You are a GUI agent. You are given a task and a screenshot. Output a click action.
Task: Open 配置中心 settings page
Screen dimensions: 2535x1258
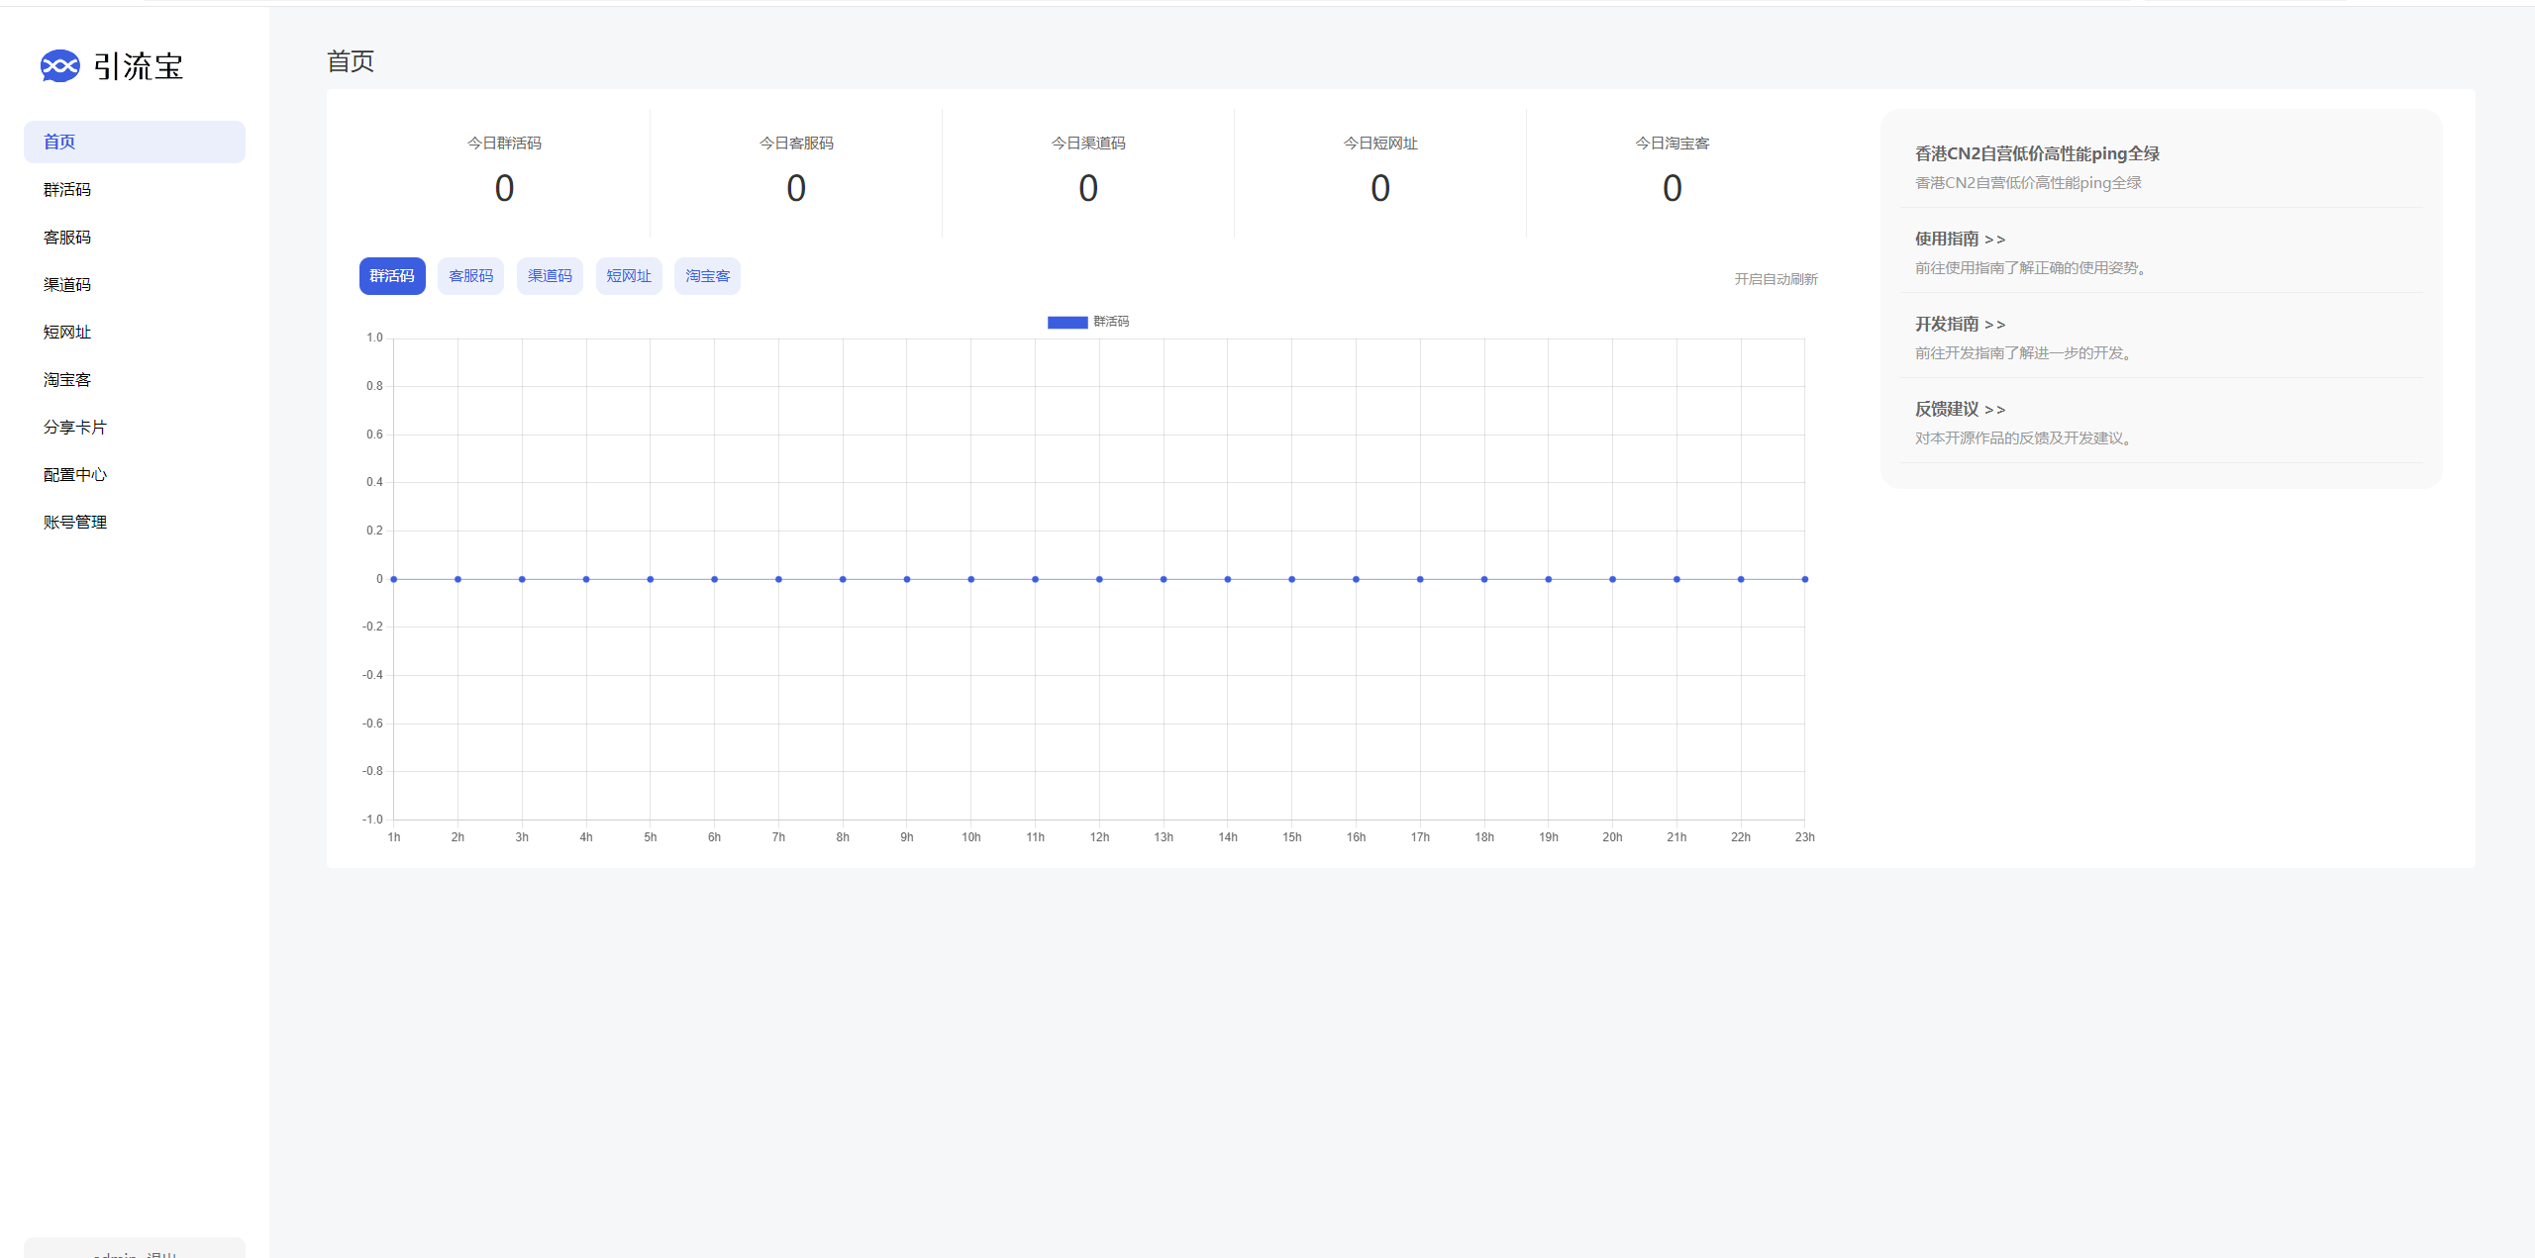coord(75,475)
